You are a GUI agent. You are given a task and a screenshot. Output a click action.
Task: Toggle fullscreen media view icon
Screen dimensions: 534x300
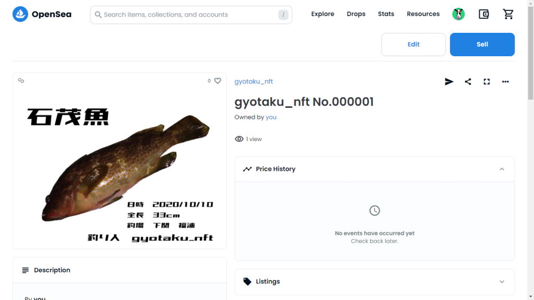pyautogui.click(x=487, y=82)
